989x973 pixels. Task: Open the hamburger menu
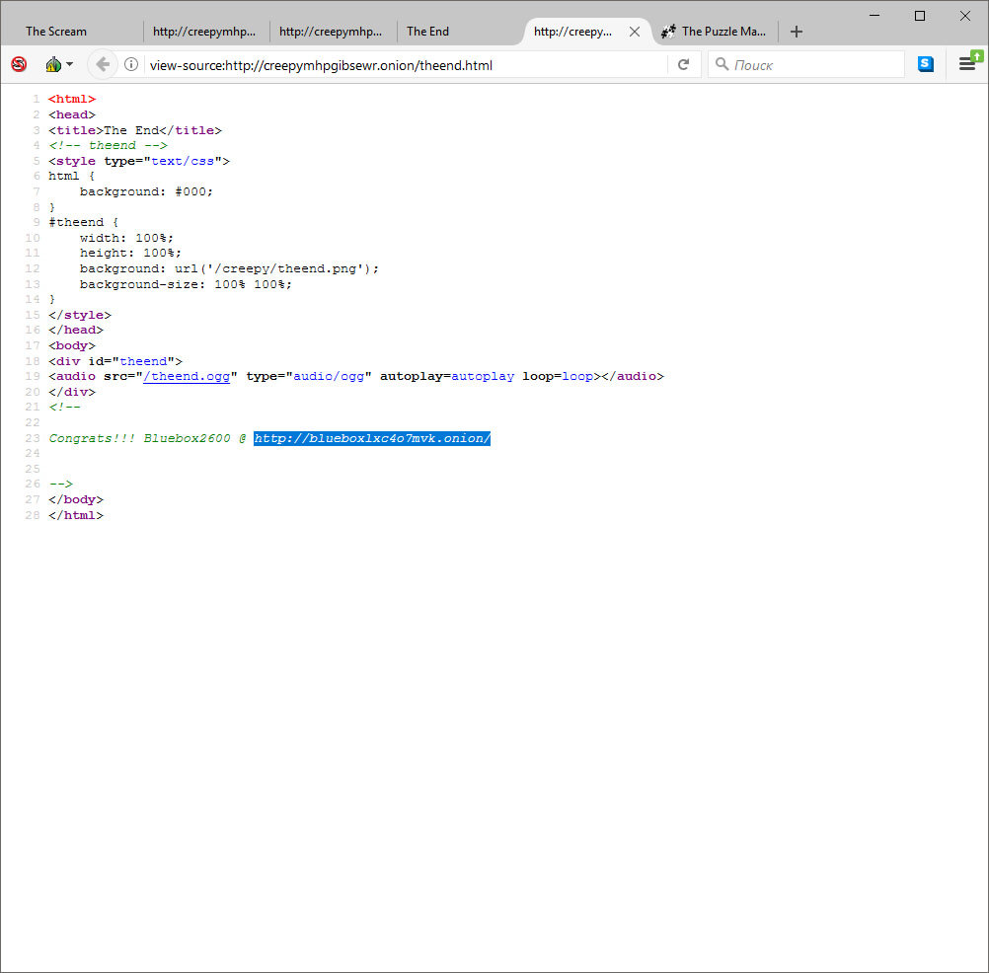pos(967,64)
